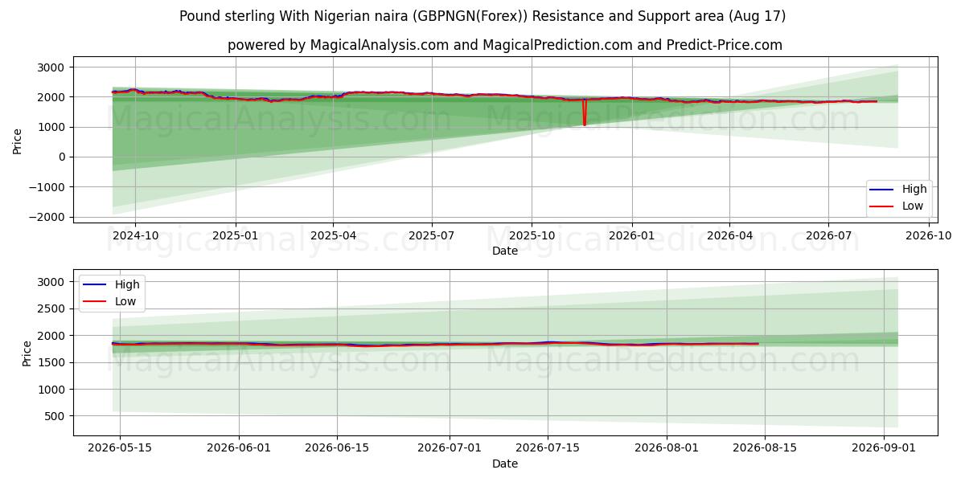Click the lower chart's 1000 price tick
965x482 pixels.
pyautogui.click(x=52, y=390)
